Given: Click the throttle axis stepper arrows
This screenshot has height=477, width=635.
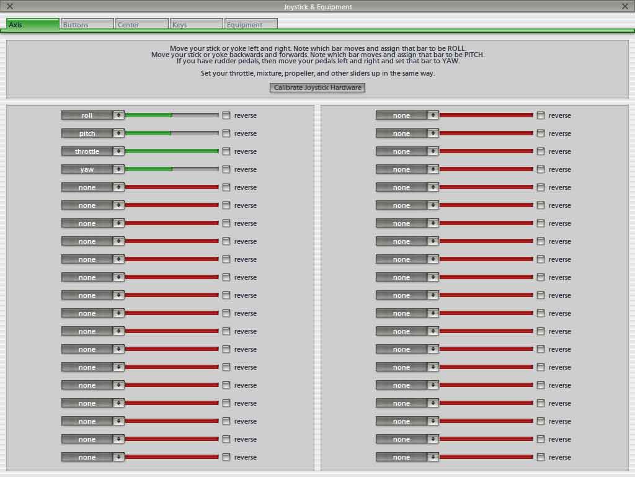Looking at the screenshot, I should point(118,151).
